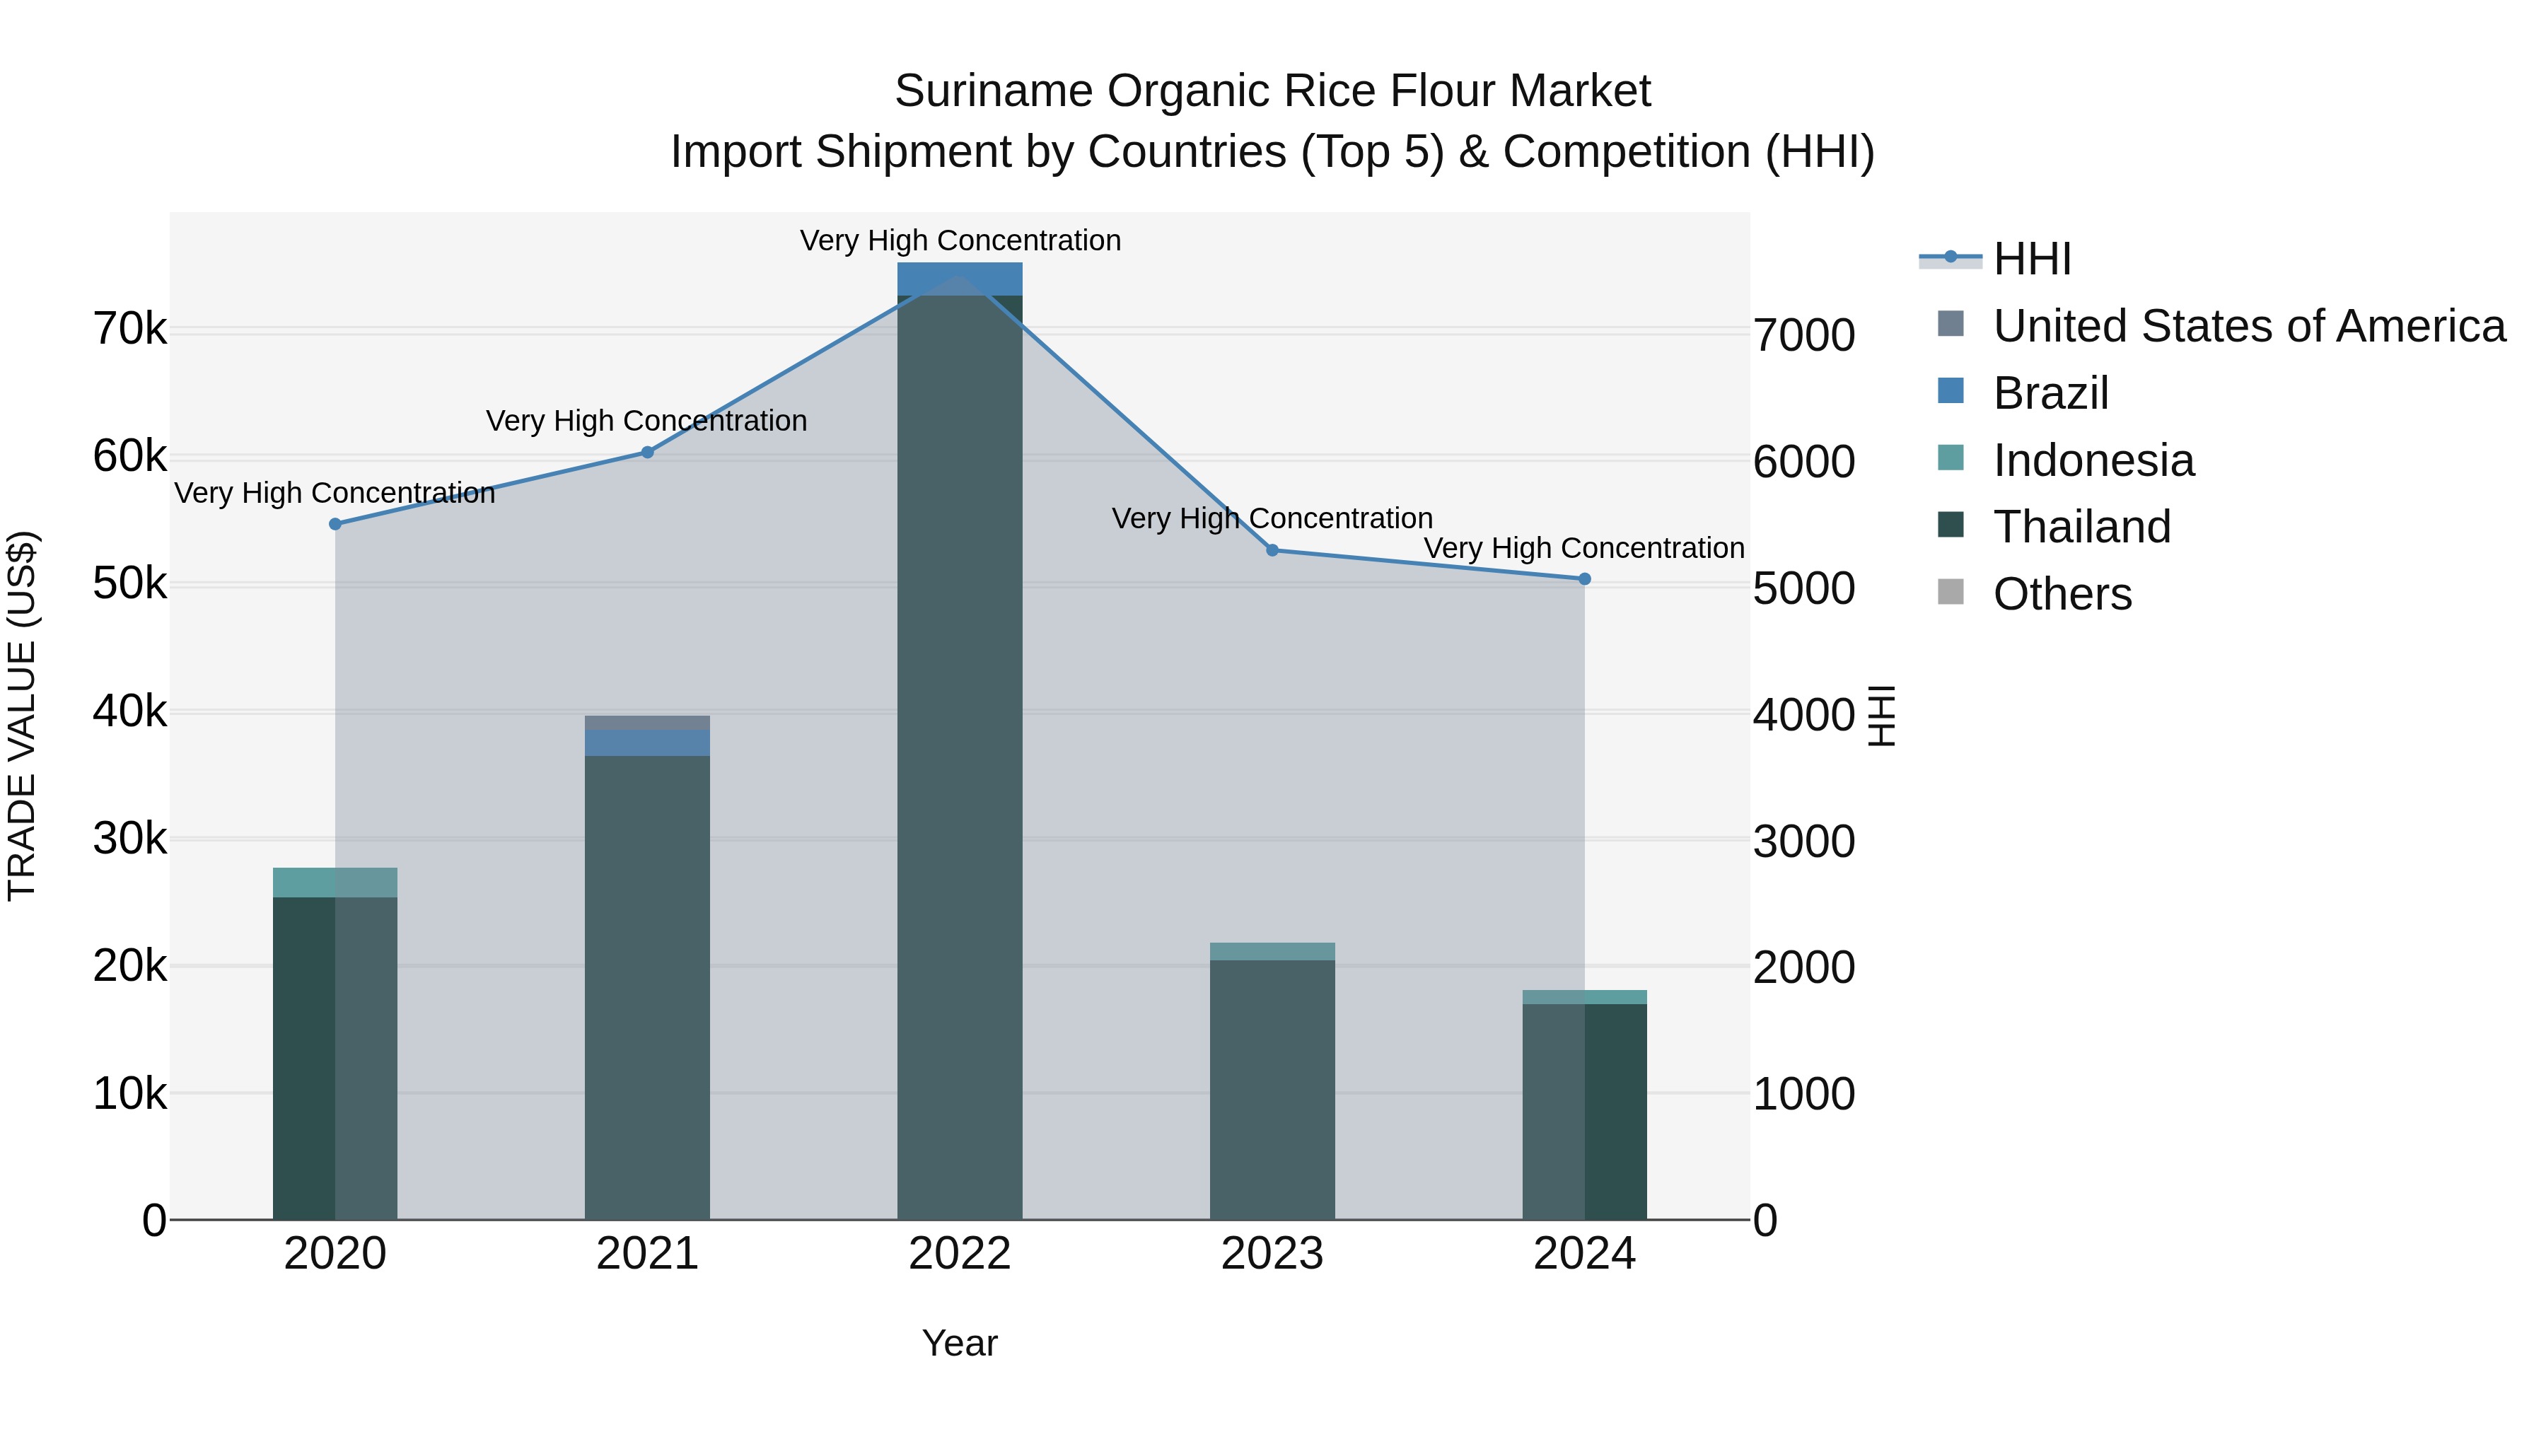Click the Thailand segment of 2020 bar
The height and width of the screenshot is (1432, 2546).
[335, 1059]
